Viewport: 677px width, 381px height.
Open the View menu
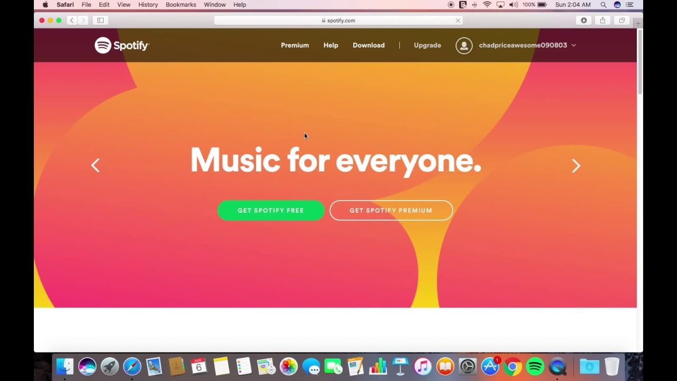(124, 5)
